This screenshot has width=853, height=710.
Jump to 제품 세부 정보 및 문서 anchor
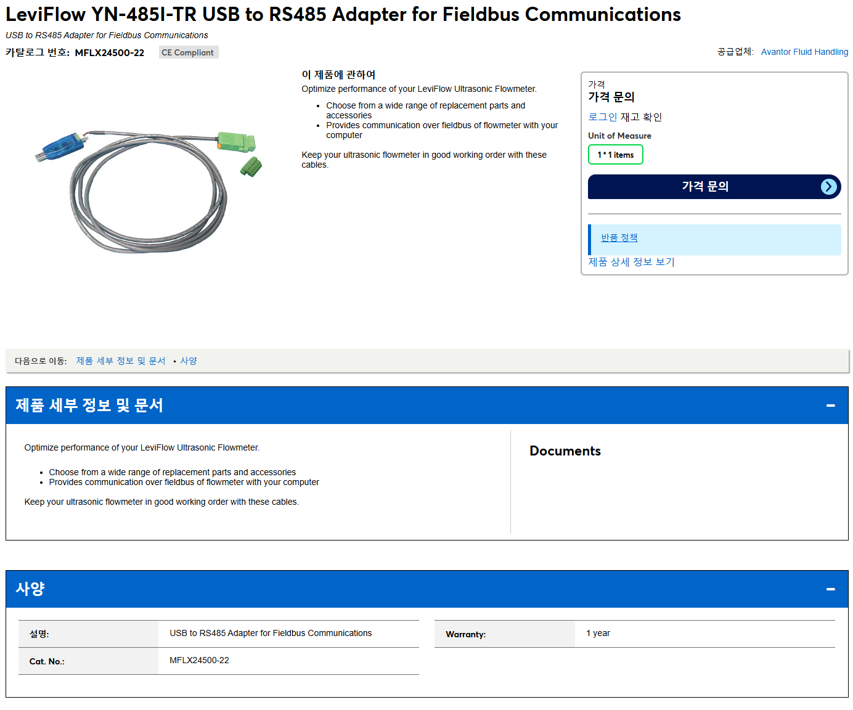point(121,361)
